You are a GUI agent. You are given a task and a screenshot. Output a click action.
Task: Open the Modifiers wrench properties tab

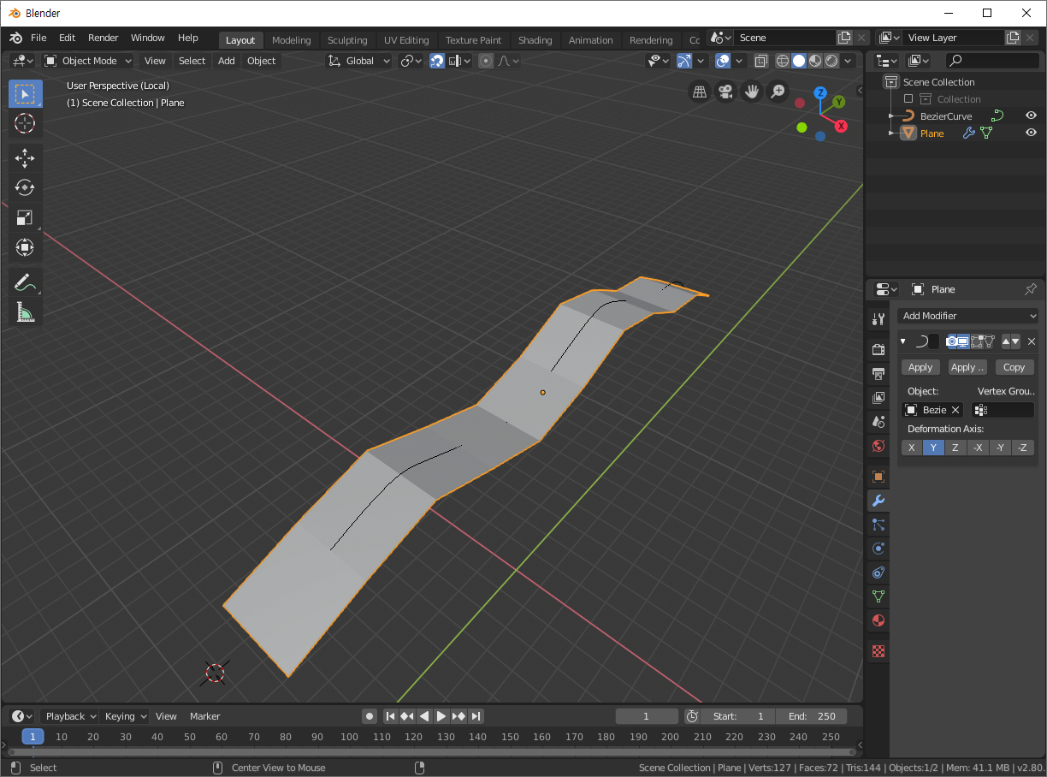pos(878,501)
